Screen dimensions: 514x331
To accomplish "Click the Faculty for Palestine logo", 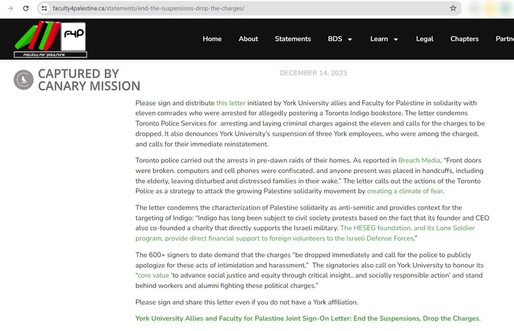I will coord(50,39).
